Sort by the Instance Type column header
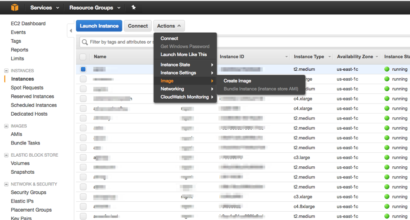This screenshot has width=410, height=220. point(309,57)
